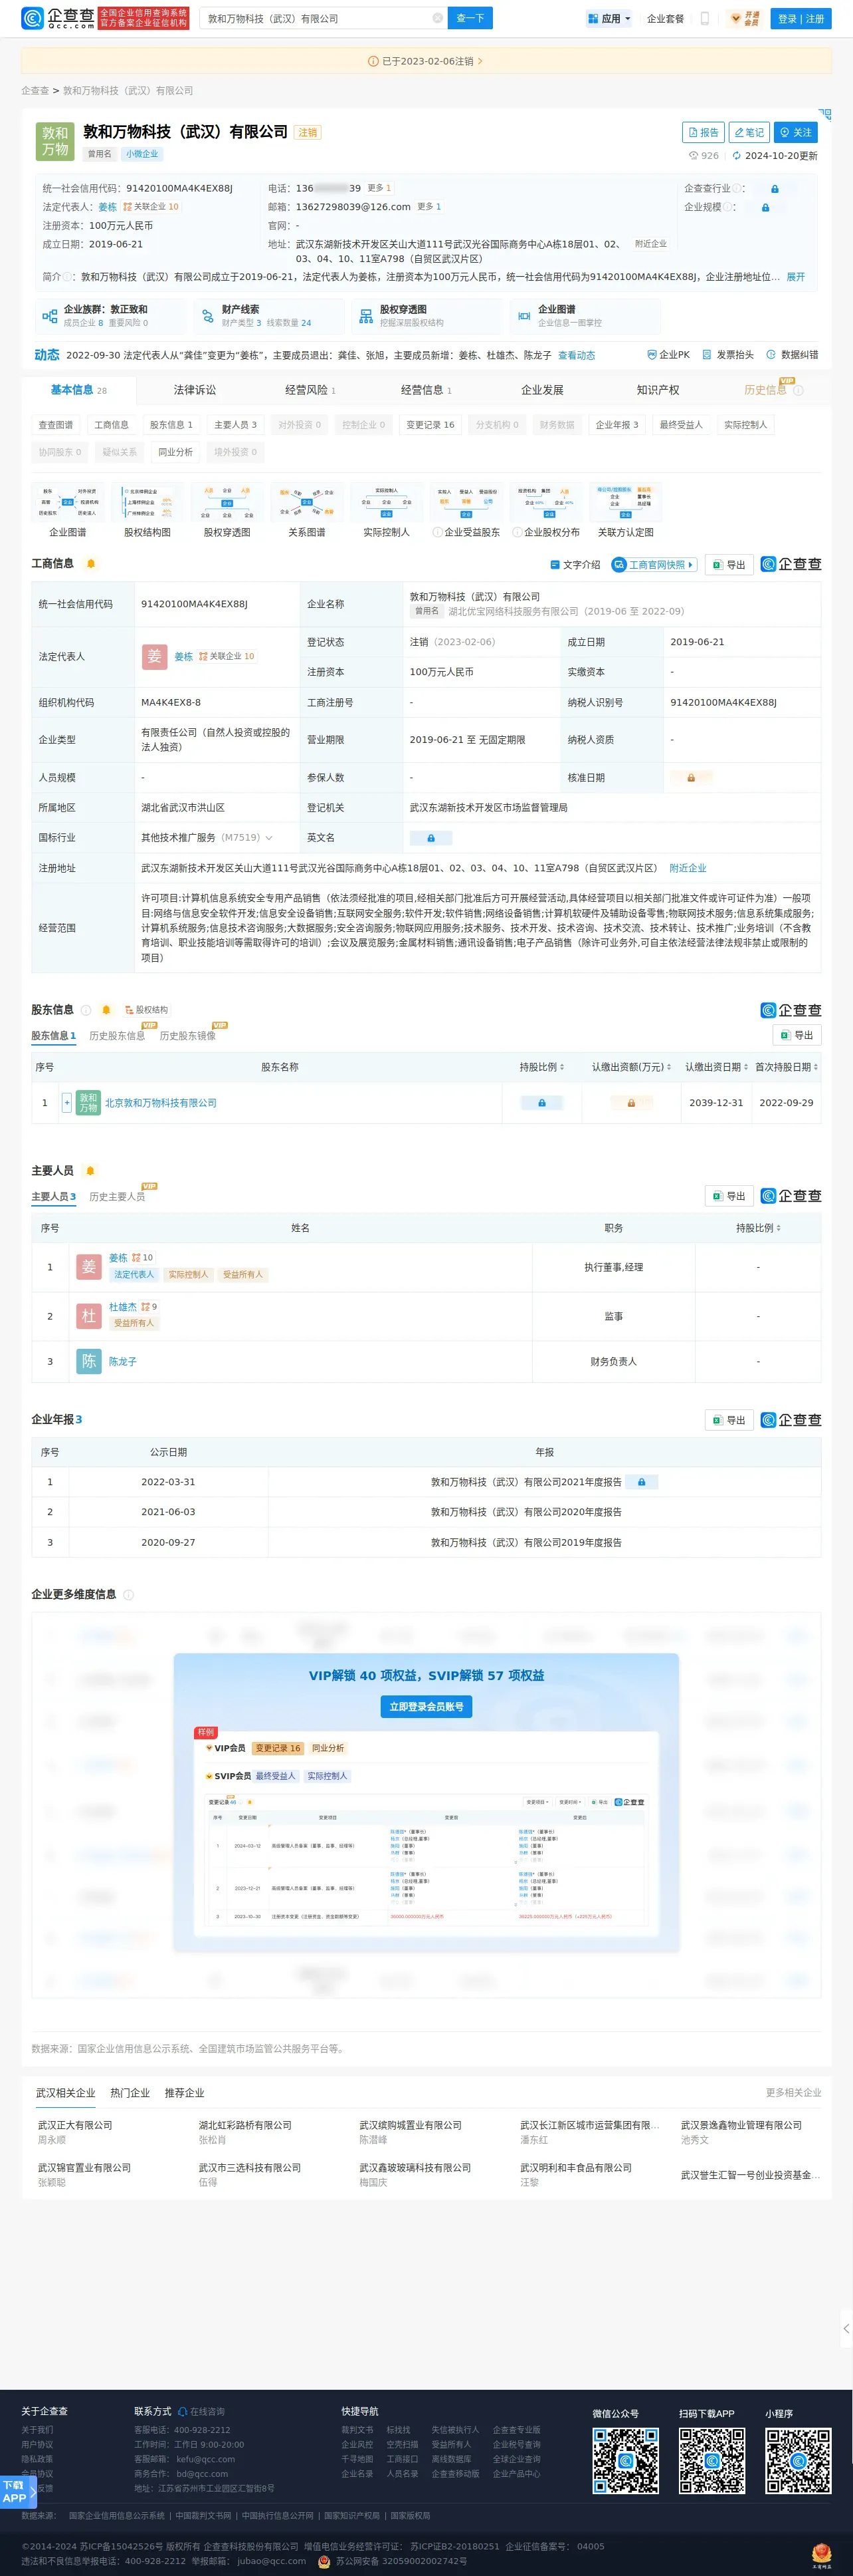The image size is (853, 2576).
Task: Clear the search box with the X icon
Action: pyautogui.click(x=436, y=18)
